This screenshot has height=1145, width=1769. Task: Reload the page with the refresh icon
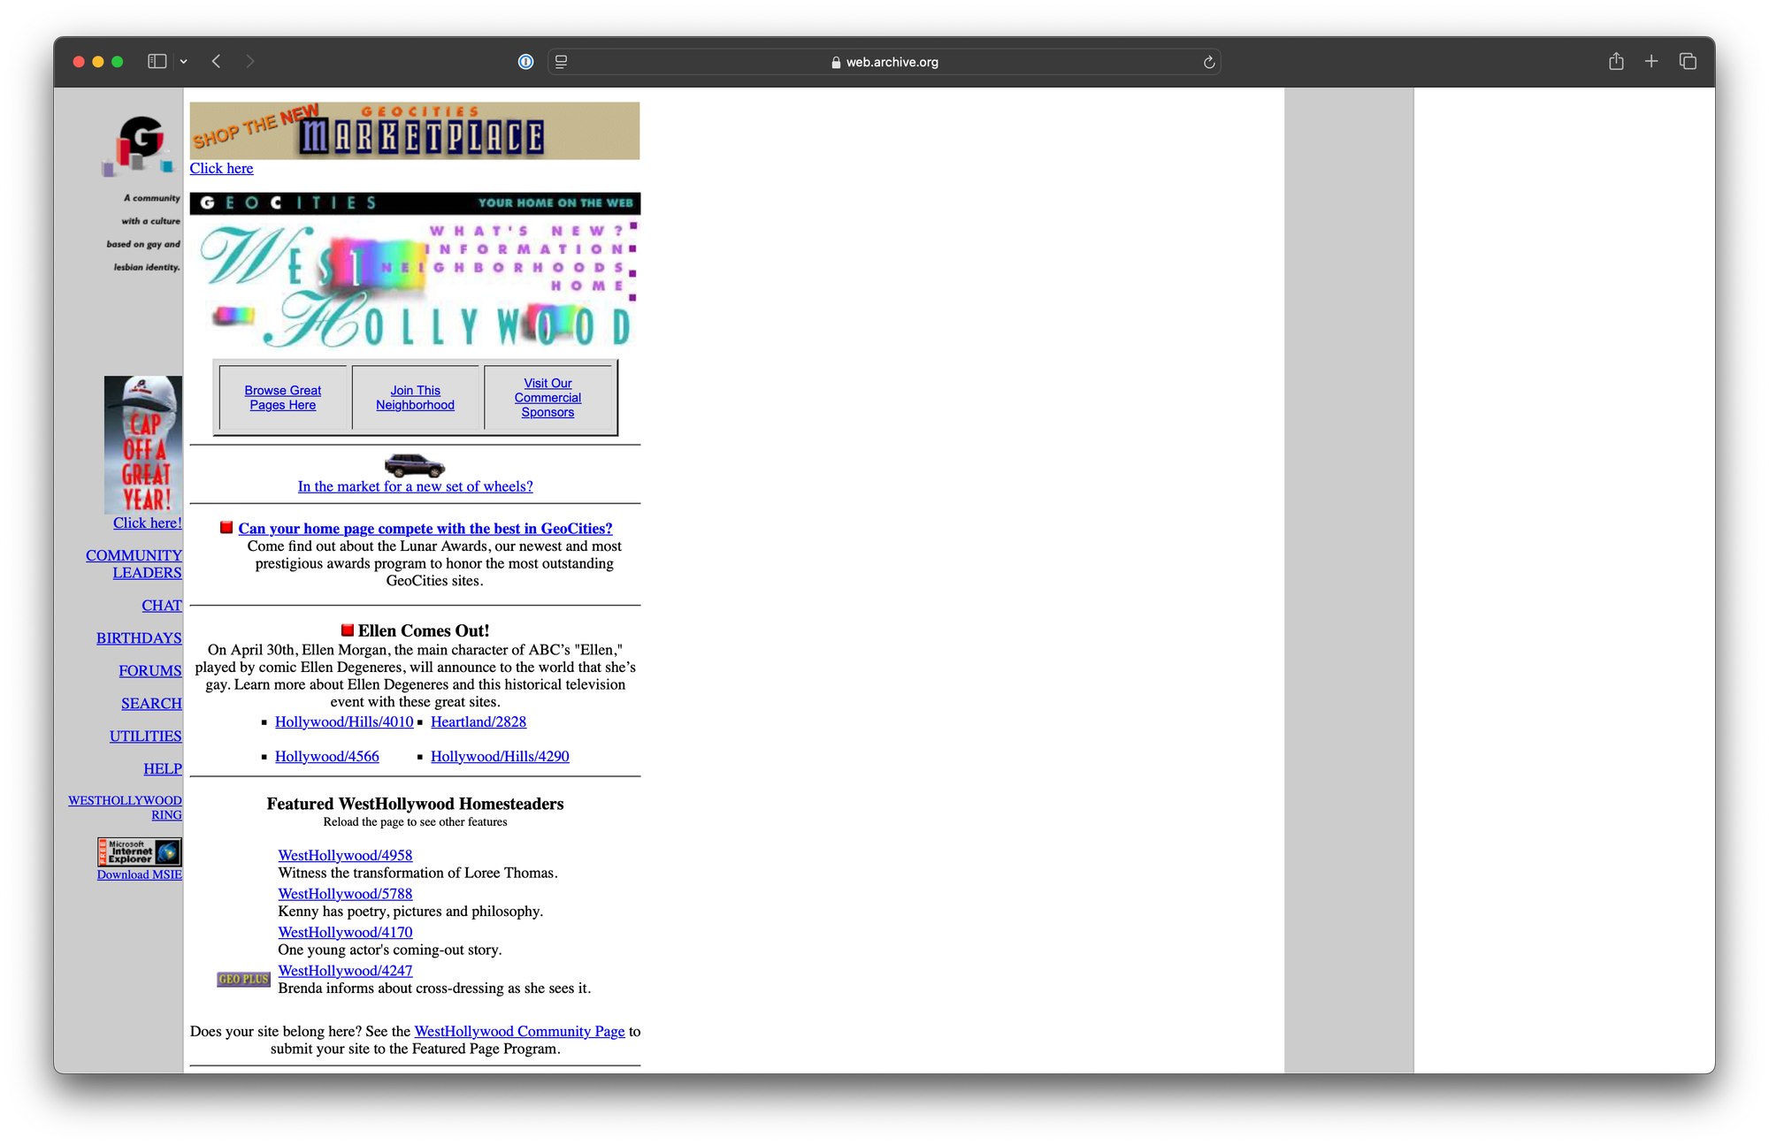point(1208,62)
